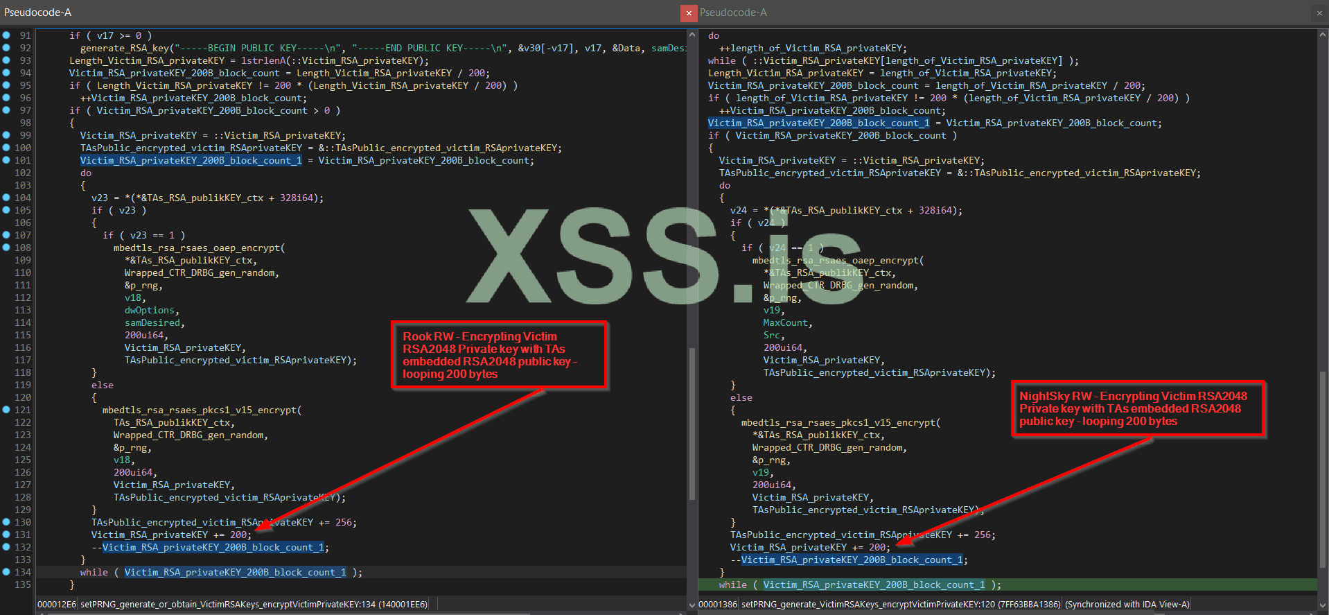This screenshot has width=1329, height=615.
Task: Click while keyword on line 134
Action: coord(94,572)
